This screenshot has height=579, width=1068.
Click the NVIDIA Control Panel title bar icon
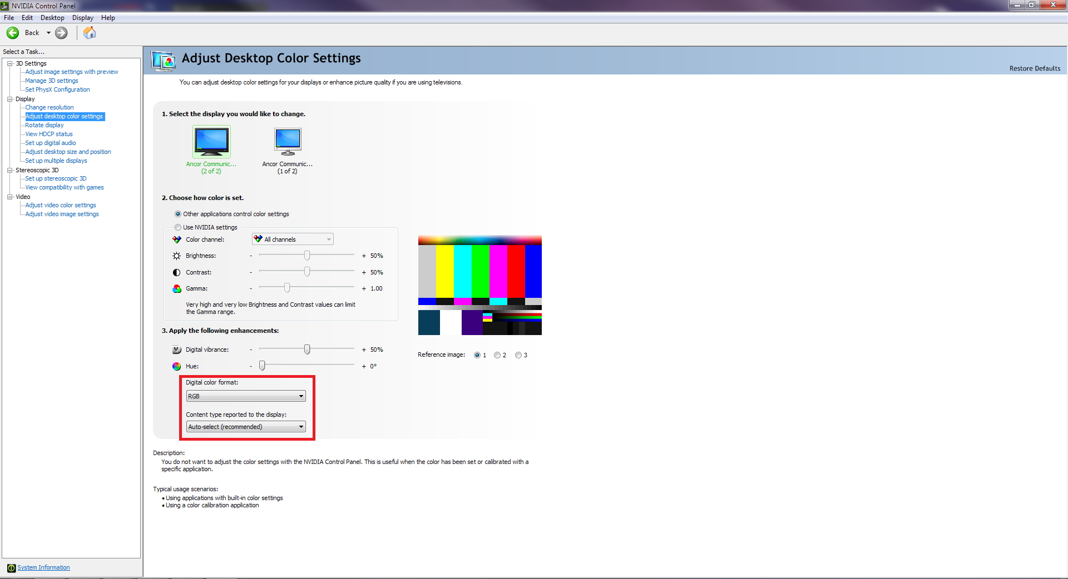[5, 6]
